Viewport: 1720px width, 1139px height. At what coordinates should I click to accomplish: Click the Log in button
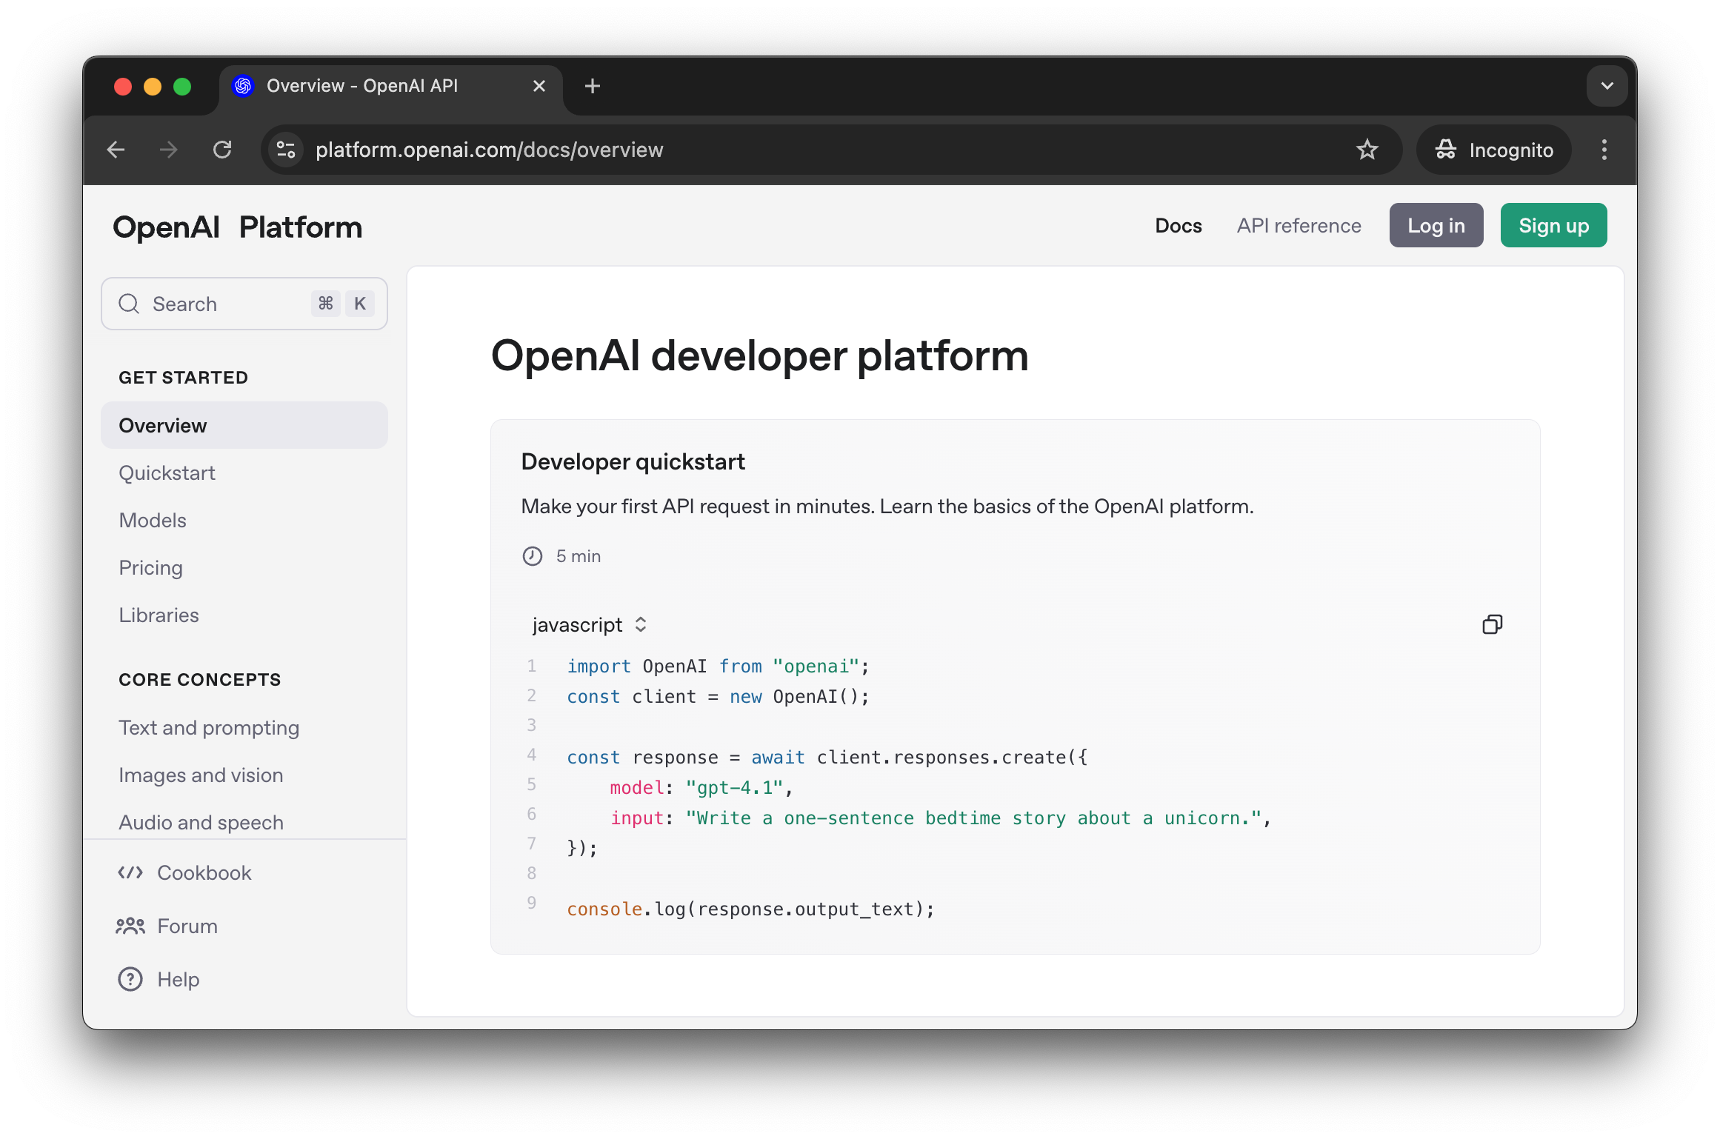click(x=1436, y=225)
